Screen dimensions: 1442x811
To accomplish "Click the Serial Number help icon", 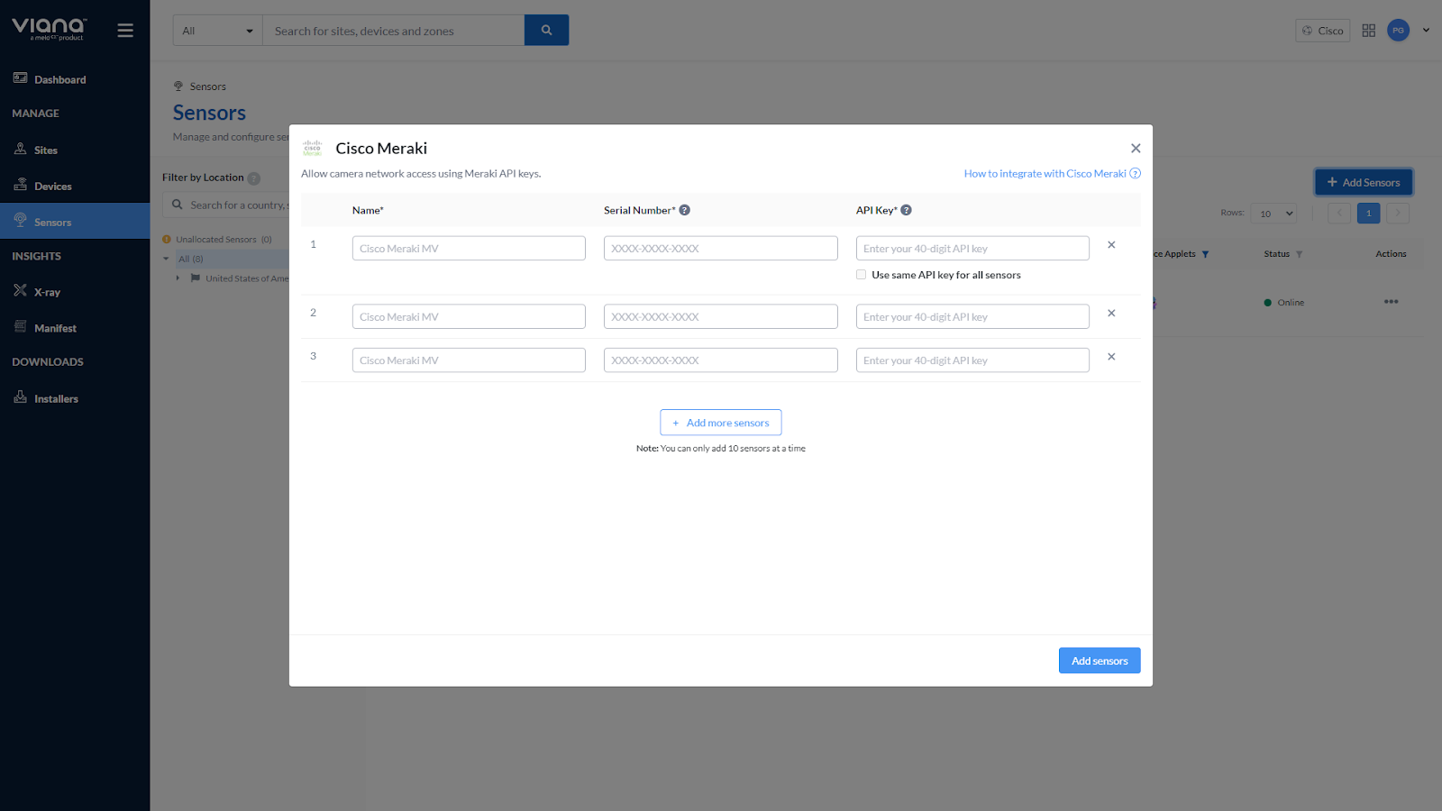I will (x=685, y=210).
